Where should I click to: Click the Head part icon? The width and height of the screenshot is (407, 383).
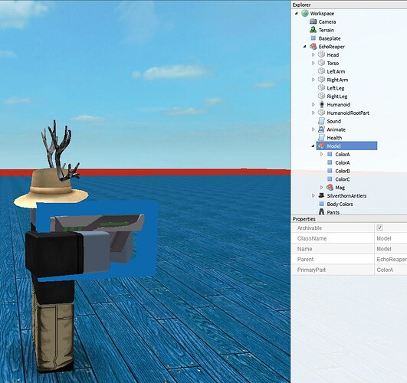[322, 54]
